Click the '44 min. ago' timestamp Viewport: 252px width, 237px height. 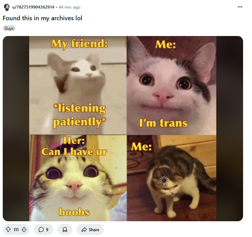tap(69, 7)
